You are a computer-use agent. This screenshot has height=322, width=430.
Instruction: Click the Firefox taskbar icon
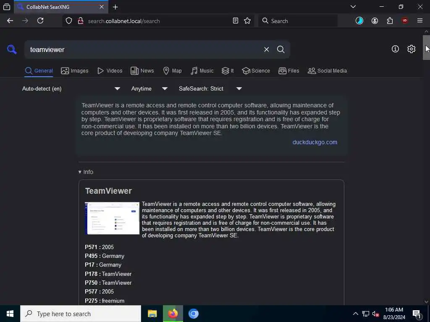[173, 314]
